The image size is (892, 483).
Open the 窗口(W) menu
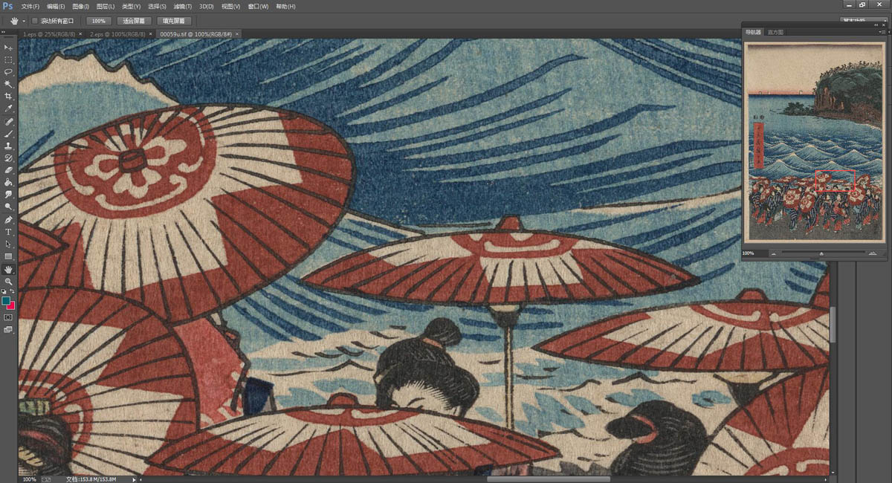tap(258, 7)
